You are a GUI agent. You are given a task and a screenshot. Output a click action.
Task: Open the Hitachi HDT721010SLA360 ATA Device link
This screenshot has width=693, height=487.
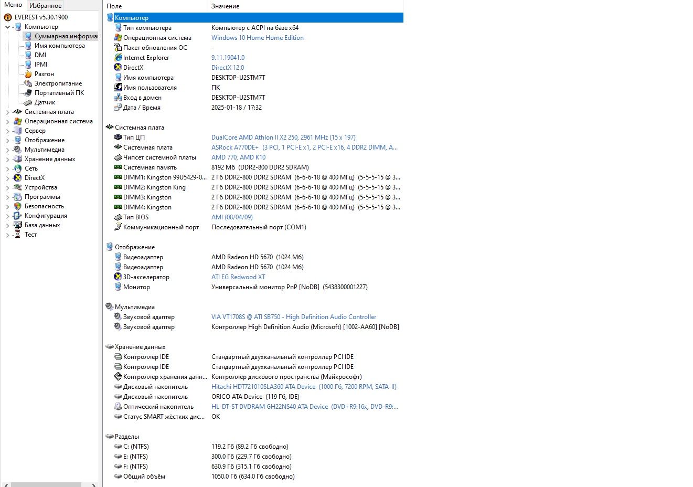[x=304, y=387]
